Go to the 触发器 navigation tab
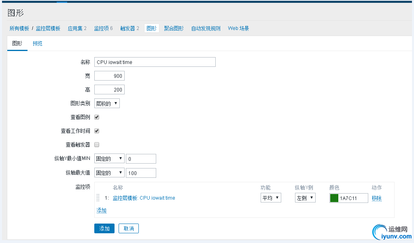Viewport: 414px width, 243px height. click(x=130, y=28)
